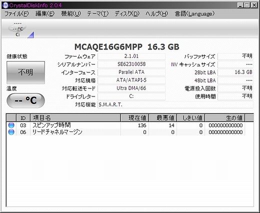The width and height of the screenshot is (260, 213).
Task: Open the テーマ(T) menu
Action: [x=97, y=13]
